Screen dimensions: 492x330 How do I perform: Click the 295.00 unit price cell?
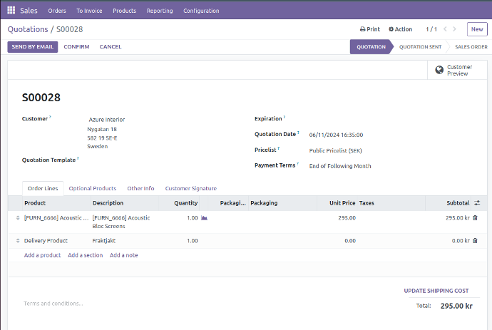tap(347, 217)
